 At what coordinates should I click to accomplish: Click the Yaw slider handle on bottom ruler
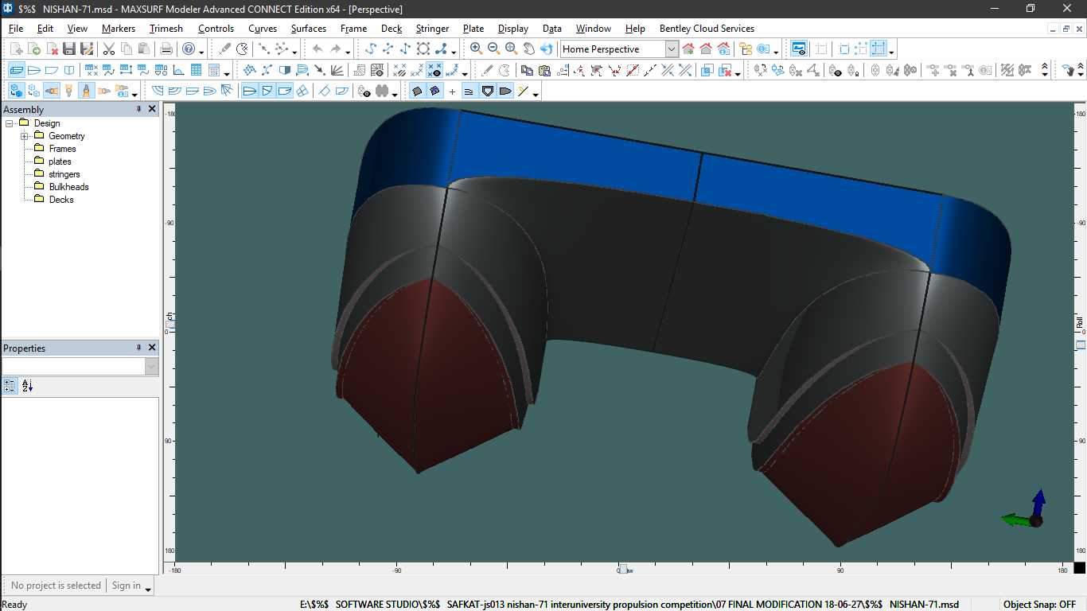(623, 570)
